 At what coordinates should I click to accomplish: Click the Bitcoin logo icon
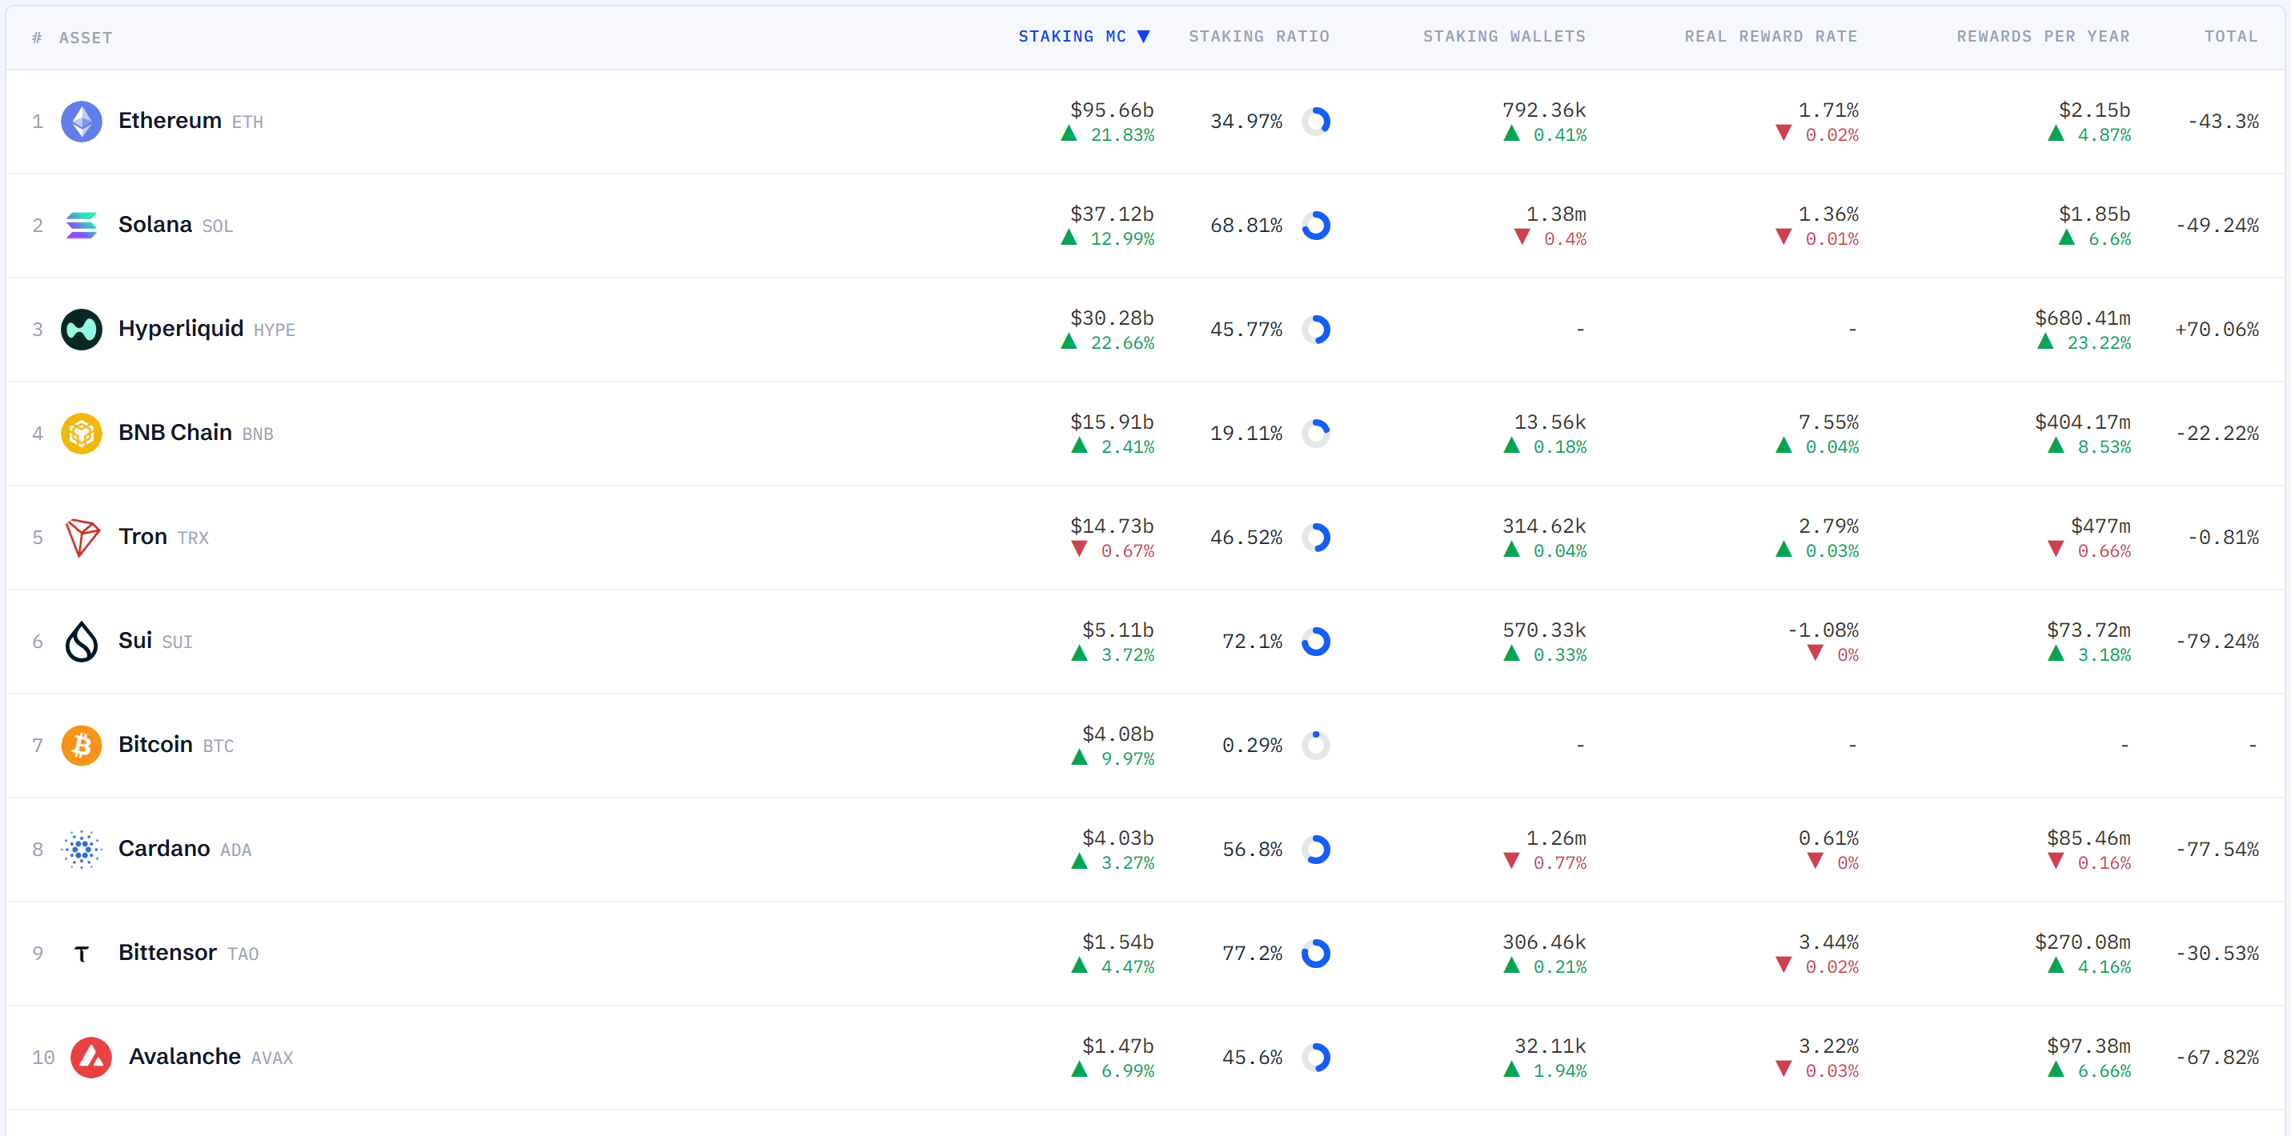point(81,746)
